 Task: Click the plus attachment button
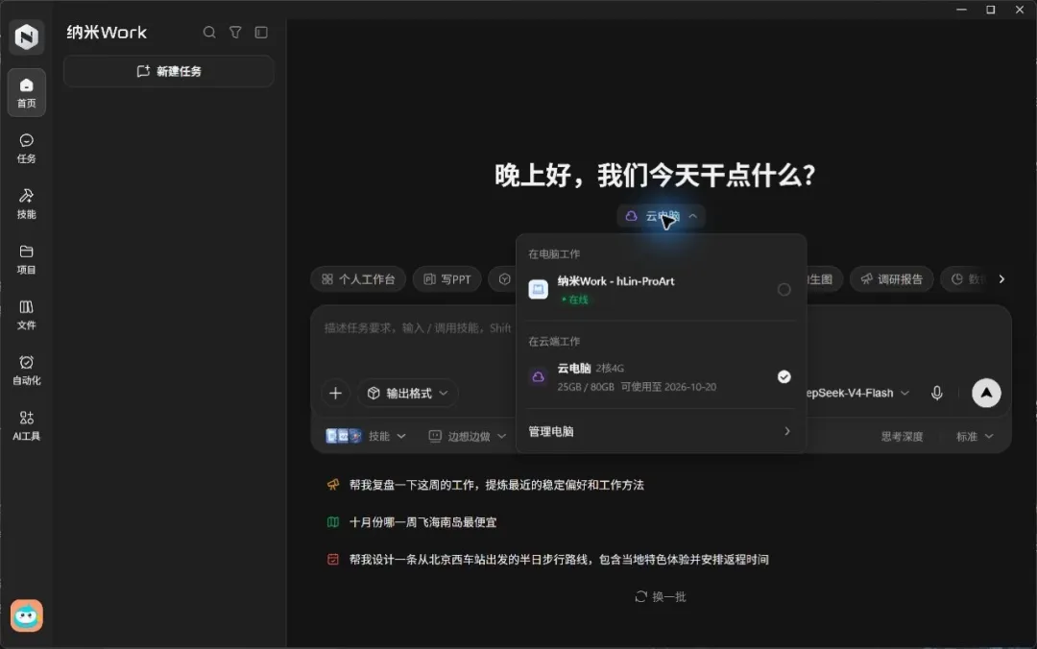[335, 393]
